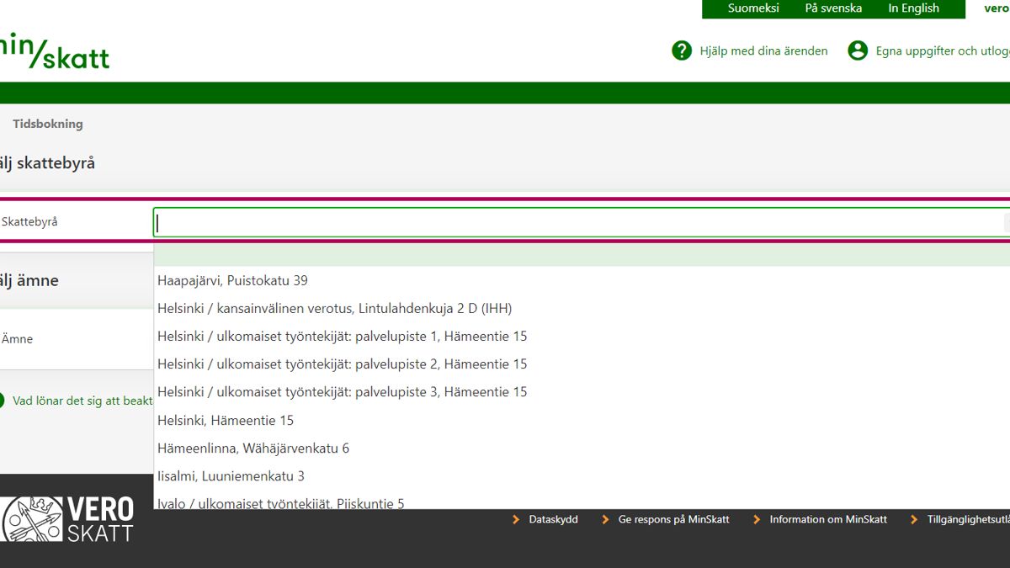Click the green info icon by Vad lönar

(x=1, y=401)
